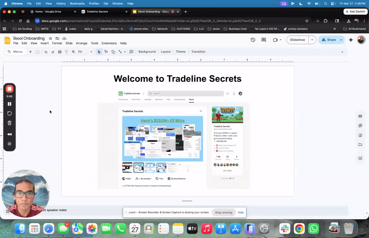Open Zoom level Fit dropdown
The width and height of the screenshot is (369, 238).
85,52
